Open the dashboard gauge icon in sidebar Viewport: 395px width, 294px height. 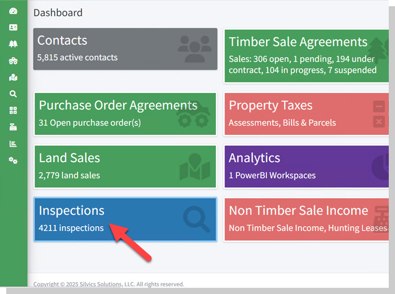pos(13,11)
